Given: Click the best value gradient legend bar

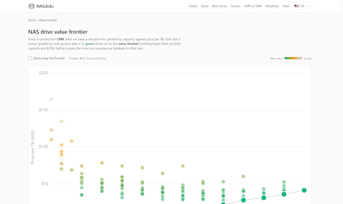Looking at the screenshot, I should [x=293, y=58].
